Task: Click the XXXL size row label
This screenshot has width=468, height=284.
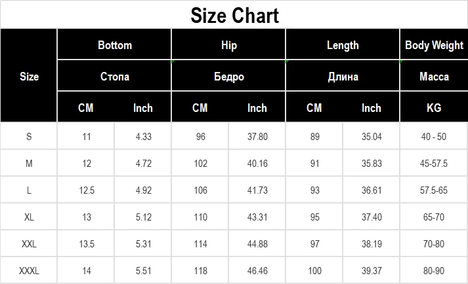Action: (x=30, y=271)
